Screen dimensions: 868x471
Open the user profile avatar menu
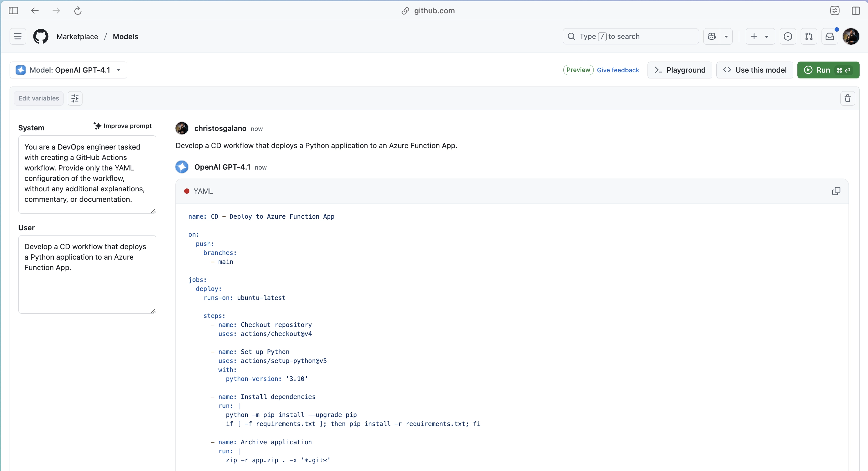[x=851, y=36]
